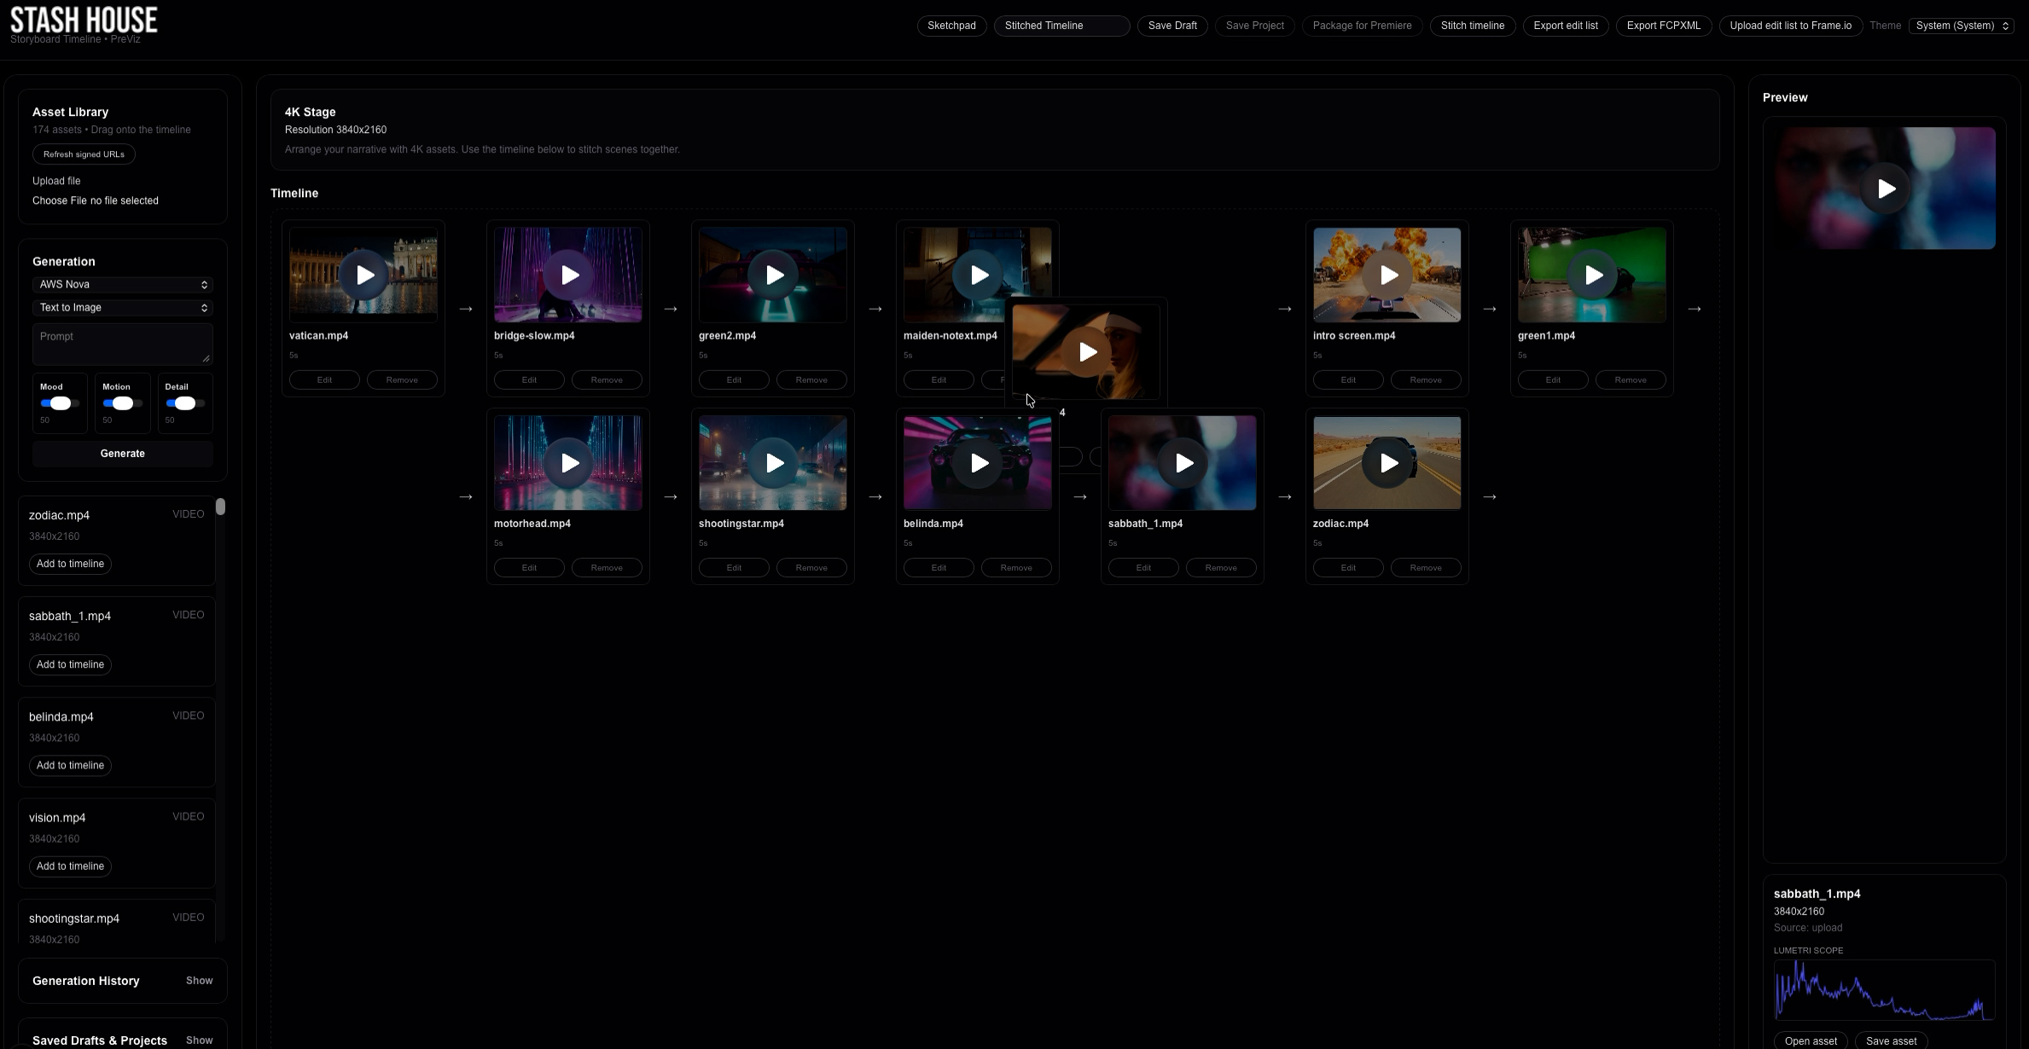Image resolution: width=2029 pixels, height=1049 pixels.
Task: Play the shootingstar.mp4 clip
Action: click(774, 462)
